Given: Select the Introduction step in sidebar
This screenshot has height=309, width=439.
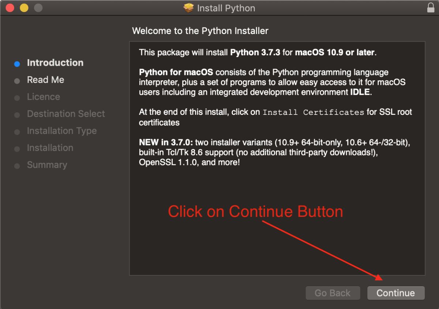Looking at the screenshot, I should 55,63.
